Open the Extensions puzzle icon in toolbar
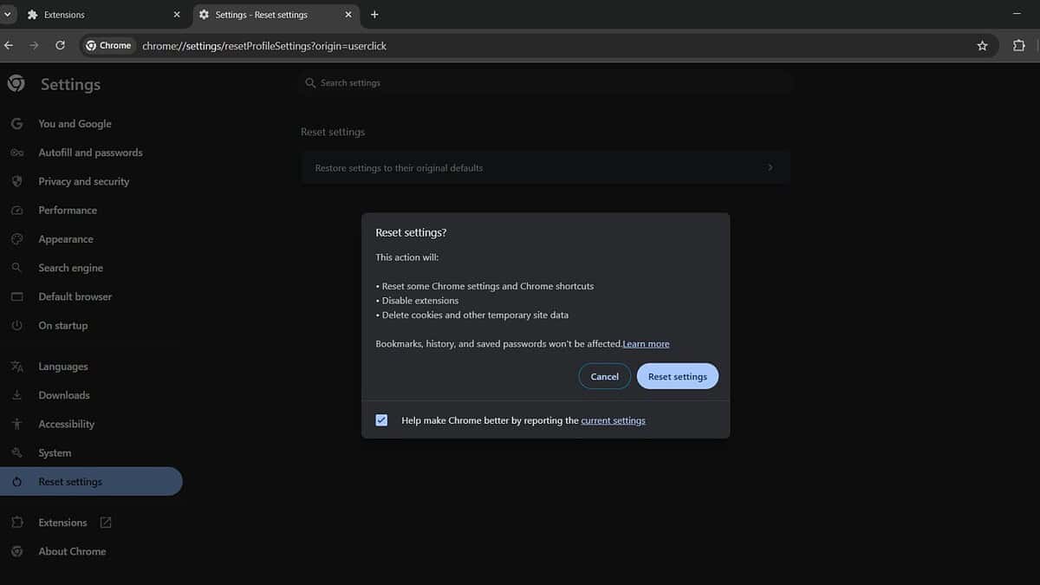 (1019, 46)
